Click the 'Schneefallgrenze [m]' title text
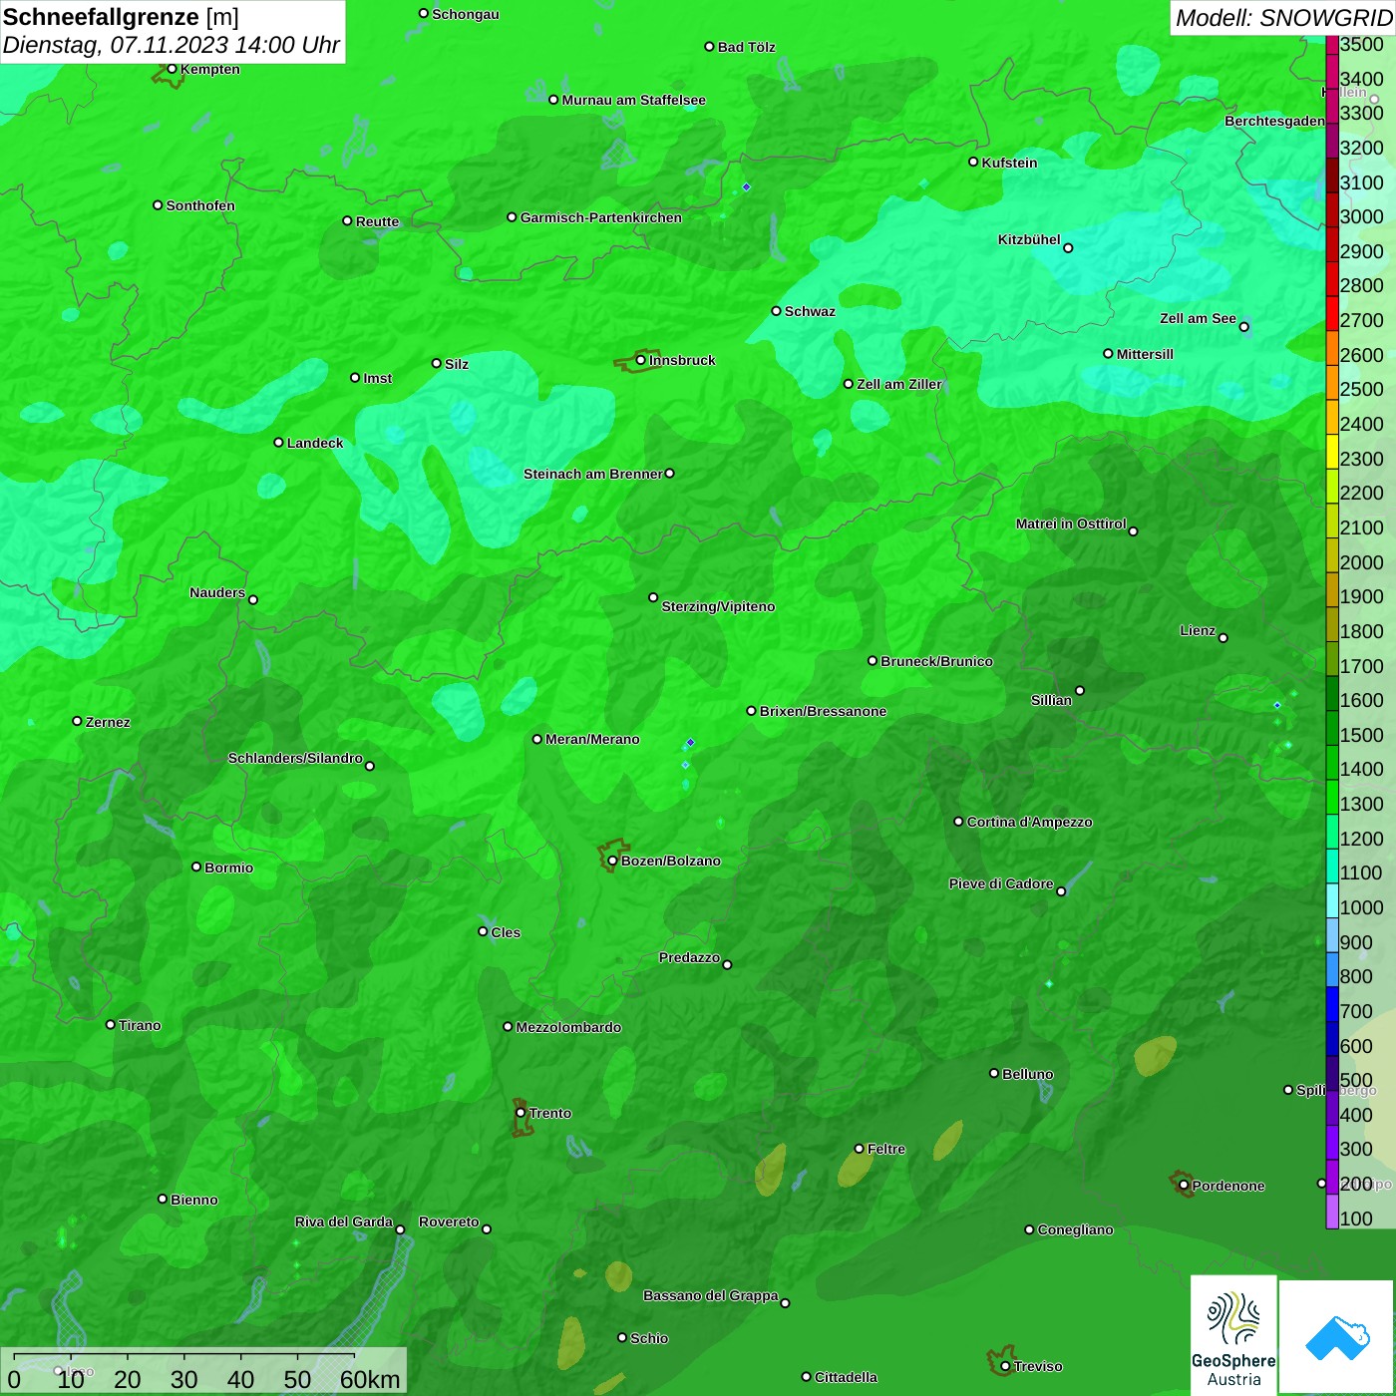The image size is (1396, 1396). [121, 17]
